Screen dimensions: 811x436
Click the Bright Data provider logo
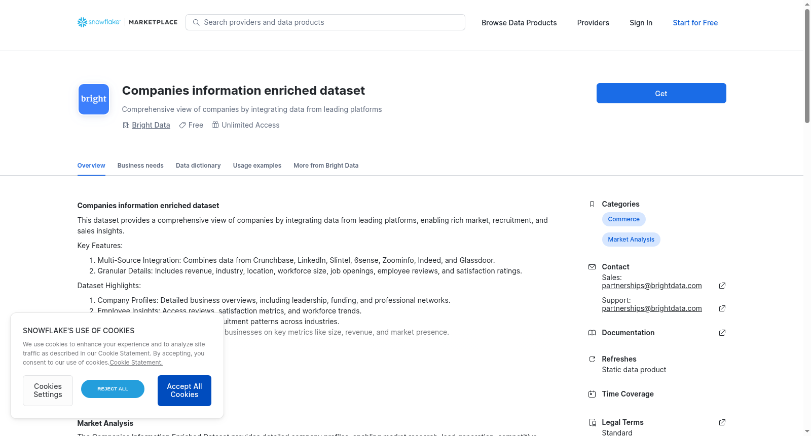pos(94,99)
